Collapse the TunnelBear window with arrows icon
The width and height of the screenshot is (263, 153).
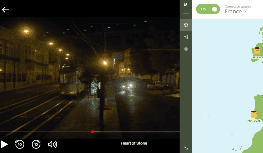[x=186, y=148]
